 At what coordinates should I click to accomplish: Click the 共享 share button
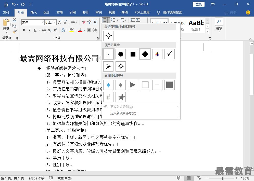pyautogui.click(x=231, y=12)
